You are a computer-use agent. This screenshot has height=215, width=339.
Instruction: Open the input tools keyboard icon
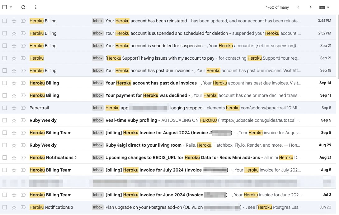point(322,7)
